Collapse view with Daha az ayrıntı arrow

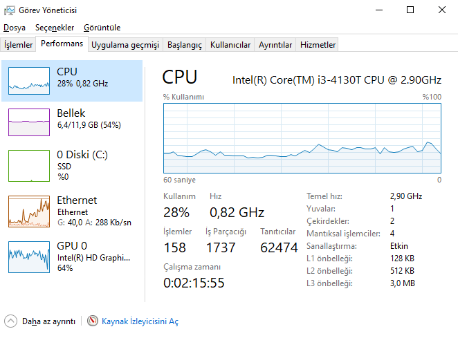(10, 321)
